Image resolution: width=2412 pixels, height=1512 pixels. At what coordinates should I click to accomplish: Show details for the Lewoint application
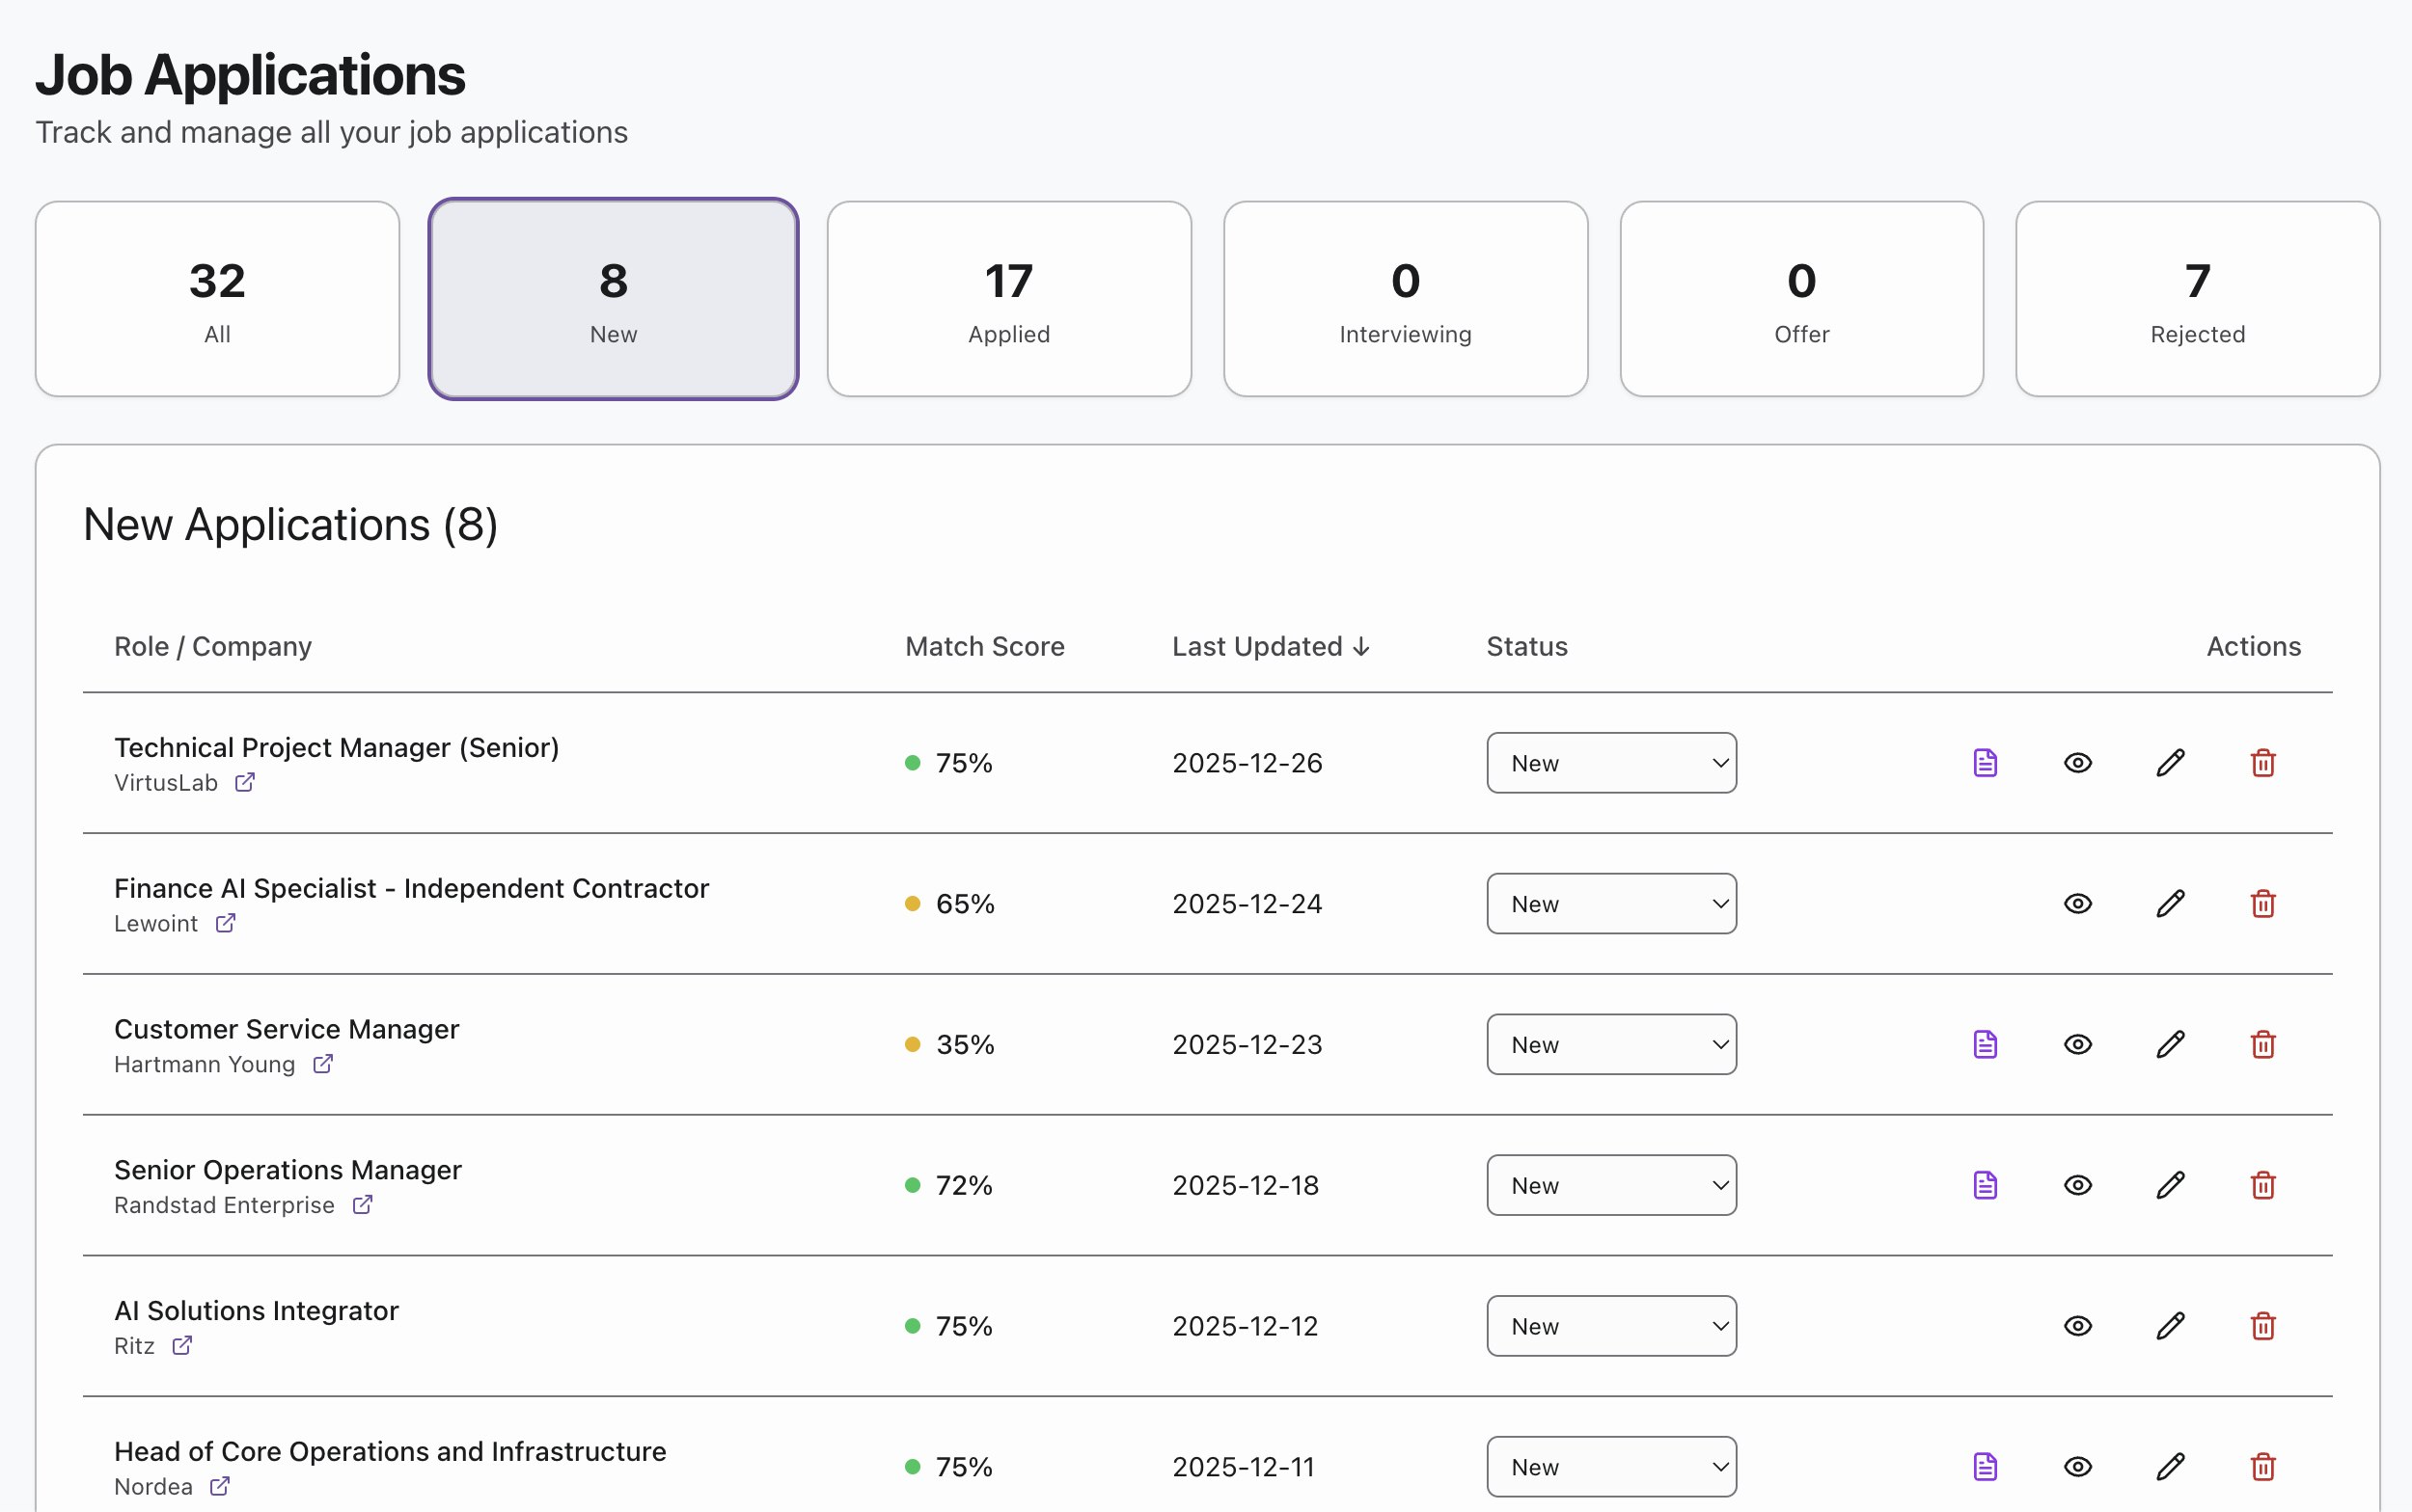point(2077,903)
